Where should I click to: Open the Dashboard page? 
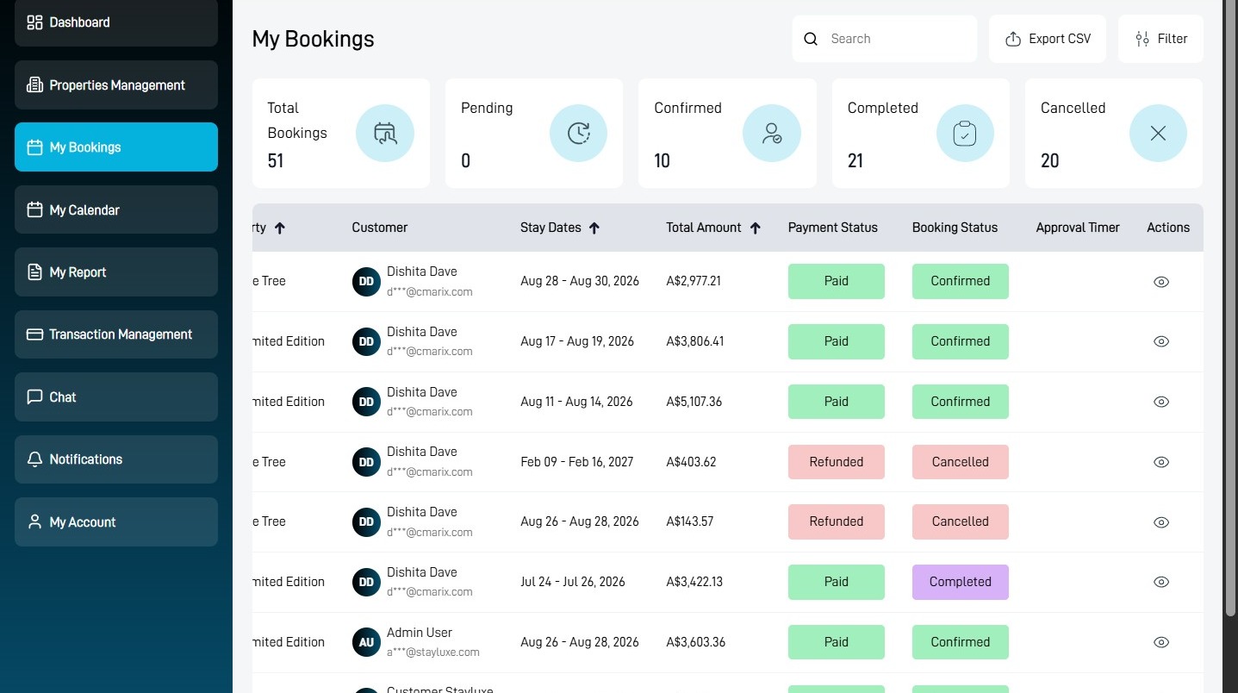pyautogui.click(x=116, y=22)
